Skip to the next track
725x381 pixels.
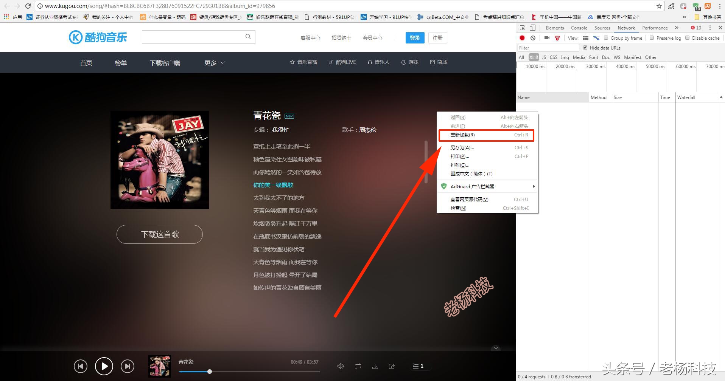tap(128, 366)
